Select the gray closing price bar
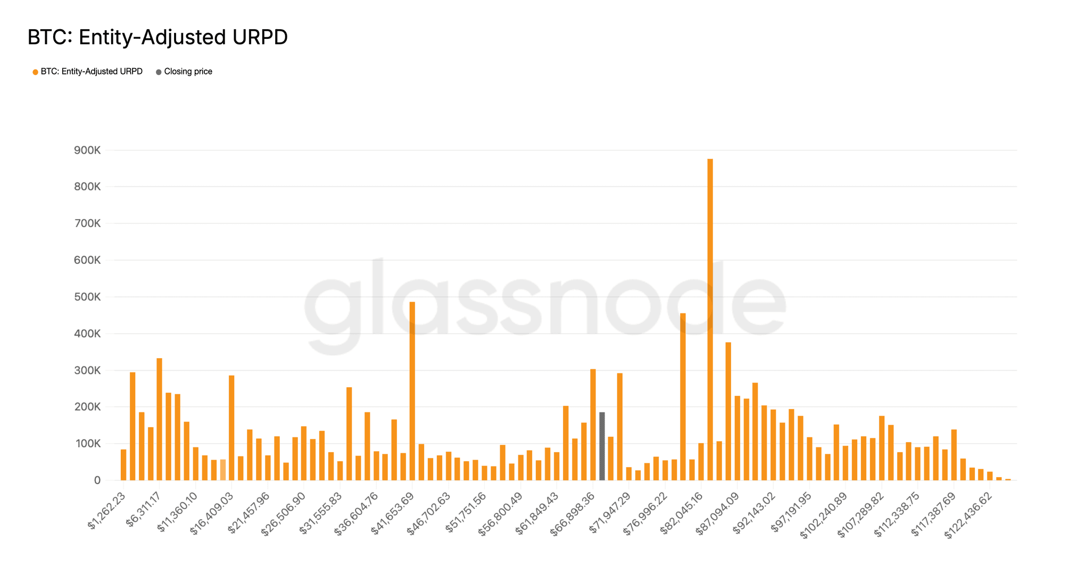The width and height of the screenshot is (1077, 565). click(602, 446)
